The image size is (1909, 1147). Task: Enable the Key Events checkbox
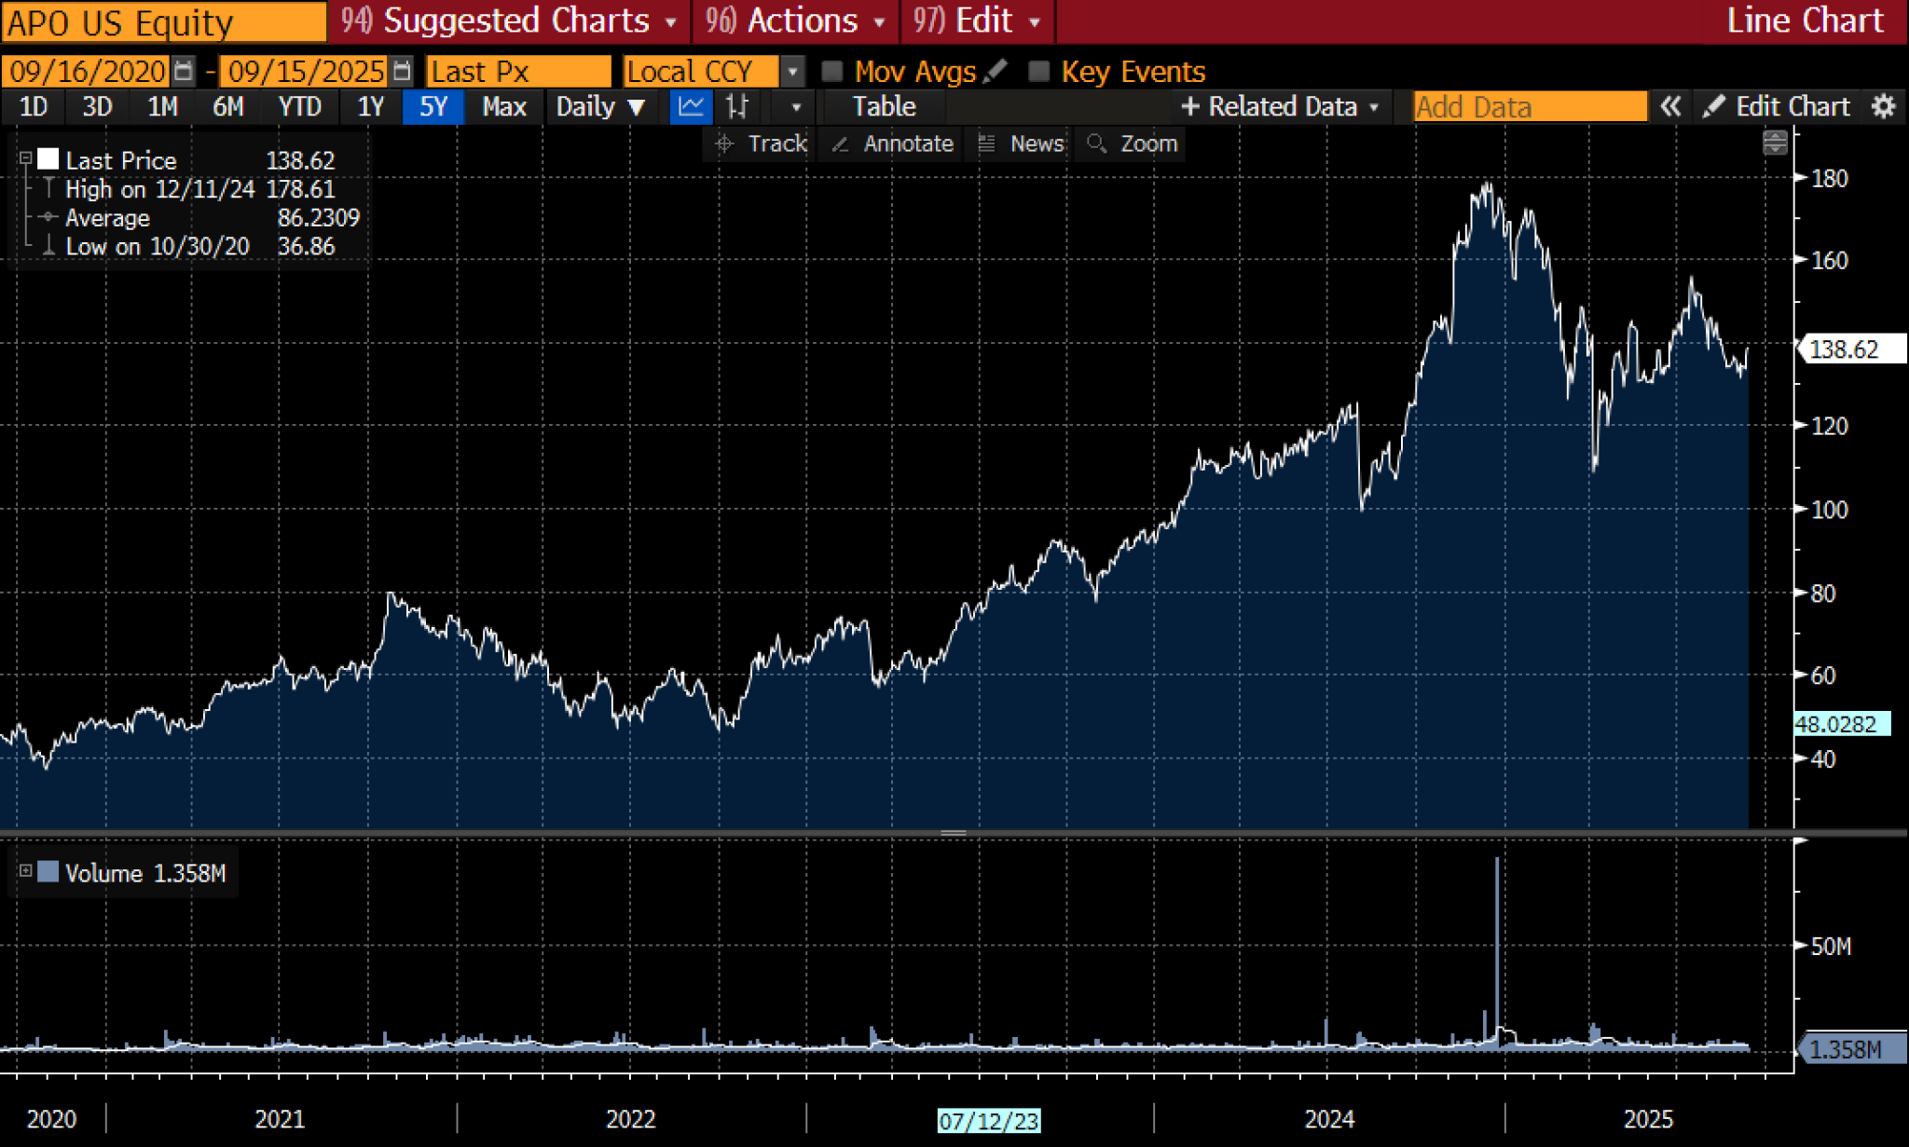[x=1038, y=72]
